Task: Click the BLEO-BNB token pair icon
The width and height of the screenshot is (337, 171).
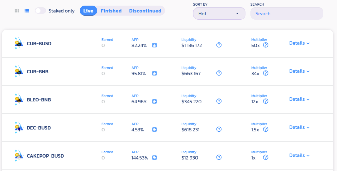Action: [x=19, y=100]
